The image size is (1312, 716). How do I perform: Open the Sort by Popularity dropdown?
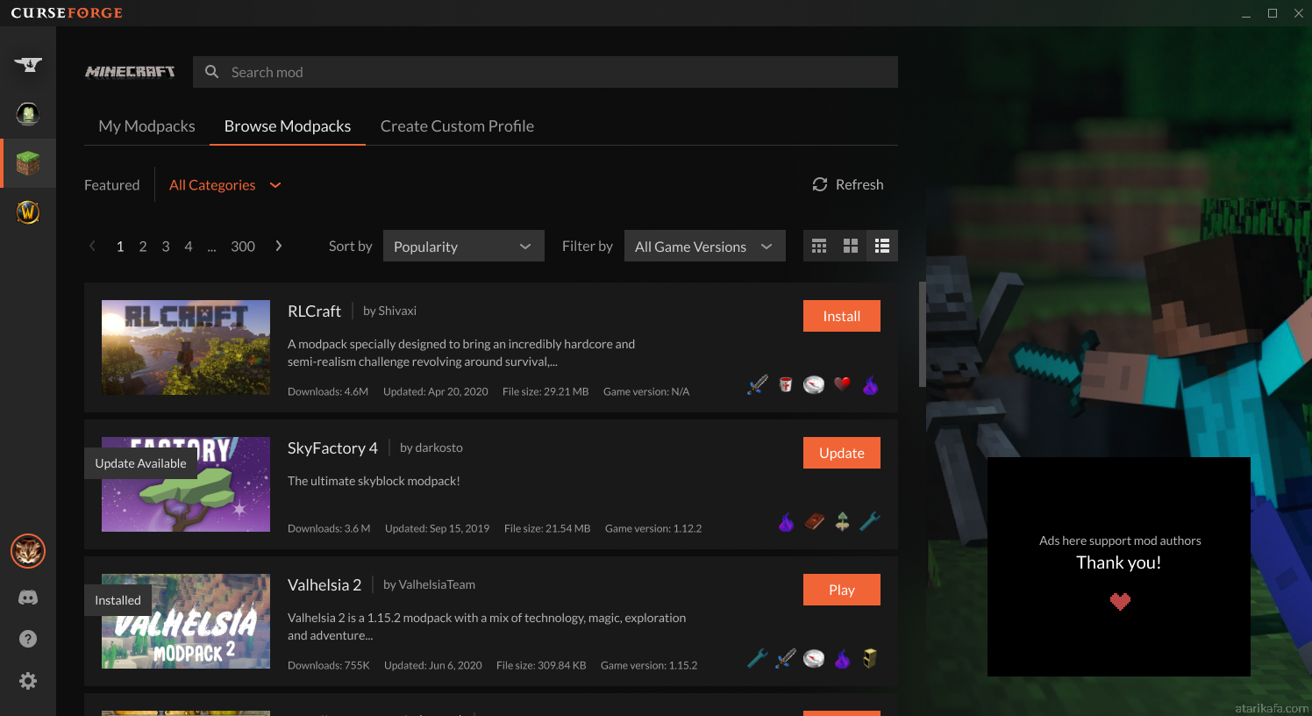pos(464,246)
